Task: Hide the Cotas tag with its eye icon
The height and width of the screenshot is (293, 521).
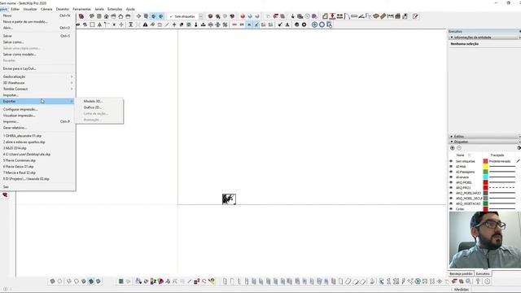Action: (x=451, y=209)
